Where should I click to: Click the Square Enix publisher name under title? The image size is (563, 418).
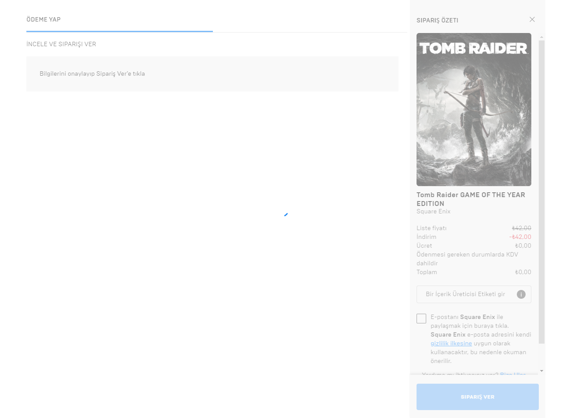433,211
